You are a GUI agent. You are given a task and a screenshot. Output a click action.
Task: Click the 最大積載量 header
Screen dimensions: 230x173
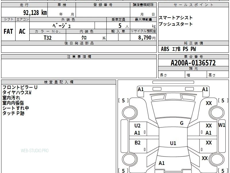coord(143,19)
